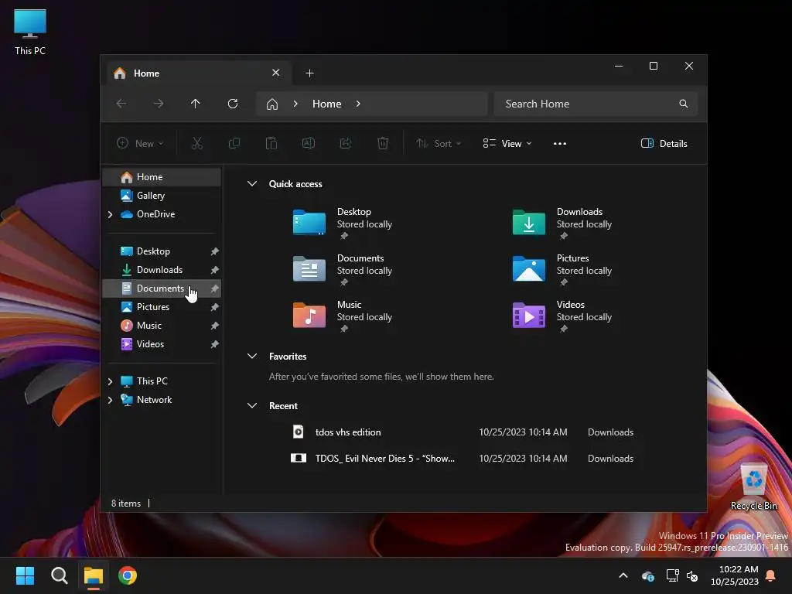The image size is (792, 594).
Task: Add a new tab
Action: [309, 73]
